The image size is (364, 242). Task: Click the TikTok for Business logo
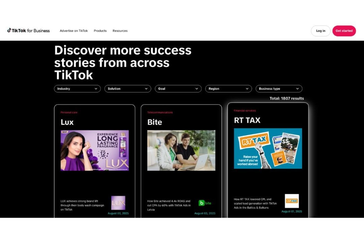[x=28, y=31]
